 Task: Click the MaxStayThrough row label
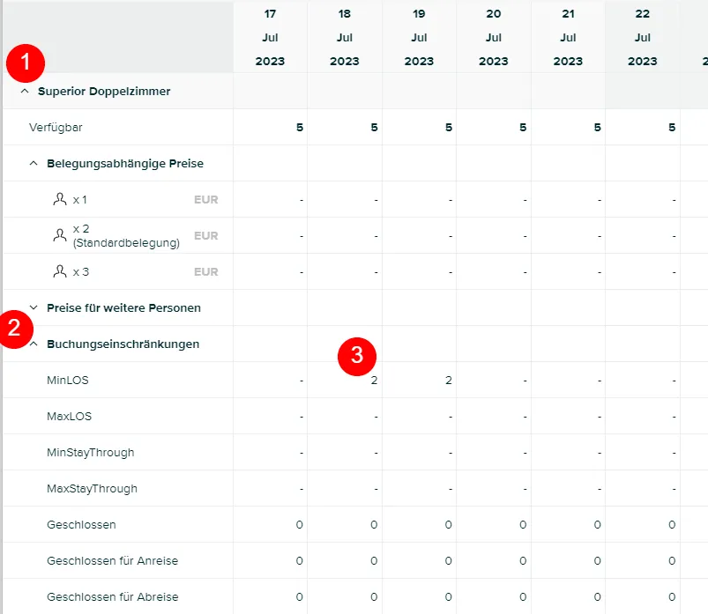pyautogui.click(x=92, y=489)
